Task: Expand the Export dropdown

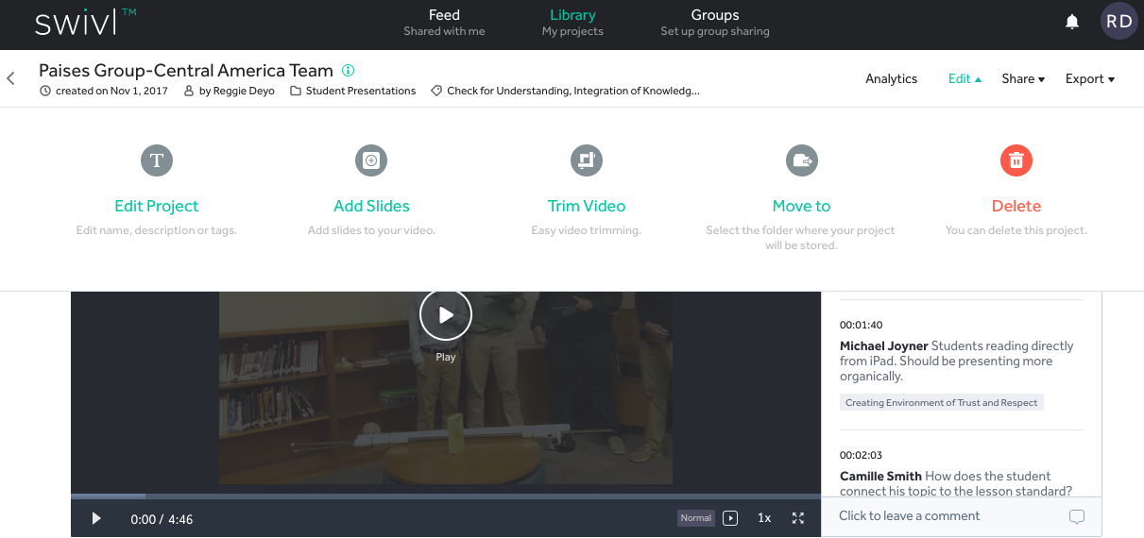Action: (1089, 79)
